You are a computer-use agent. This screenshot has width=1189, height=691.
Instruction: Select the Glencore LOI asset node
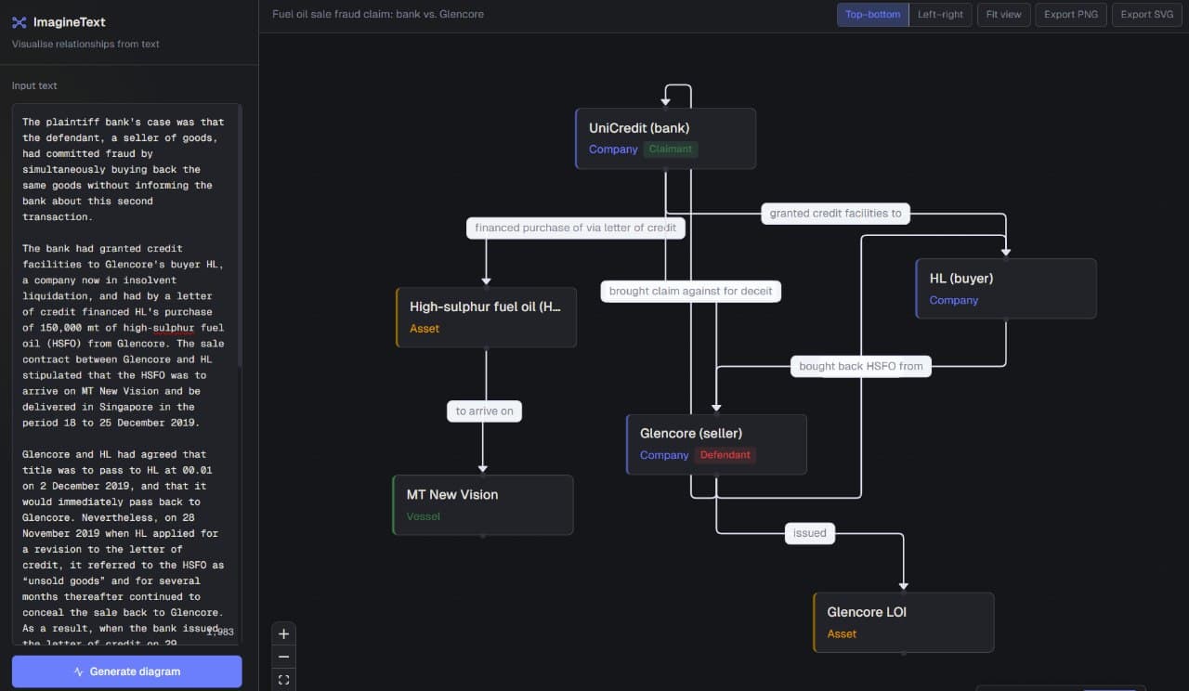(904, 622)
